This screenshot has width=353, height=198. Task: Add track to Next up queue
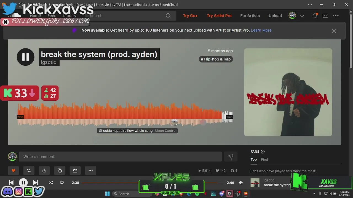coord(75,170)
